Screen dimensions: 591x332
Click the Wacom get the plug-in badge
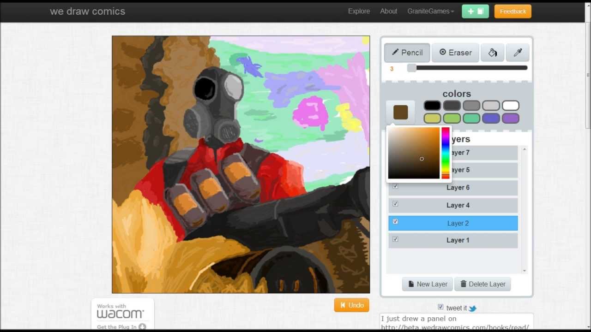point(122,315)
